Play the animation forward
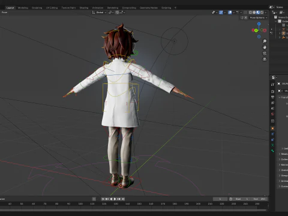288x216 pixels. click(115, 199)
